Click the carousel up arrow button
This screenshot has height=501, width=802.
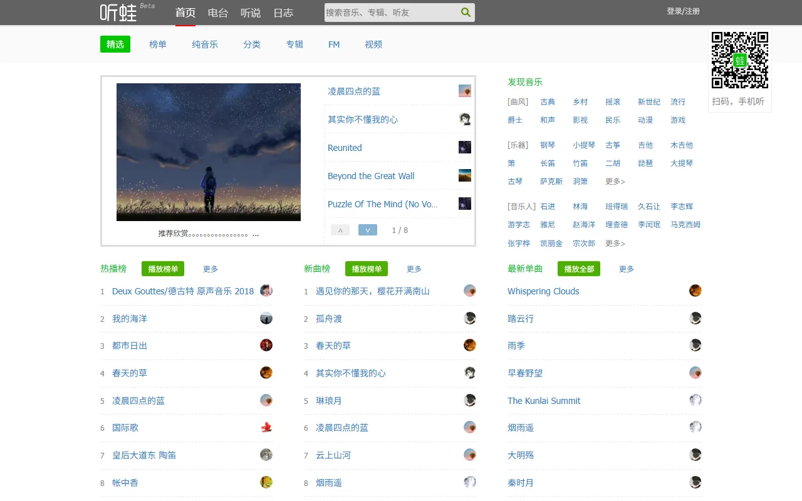(x=340, y=230)
